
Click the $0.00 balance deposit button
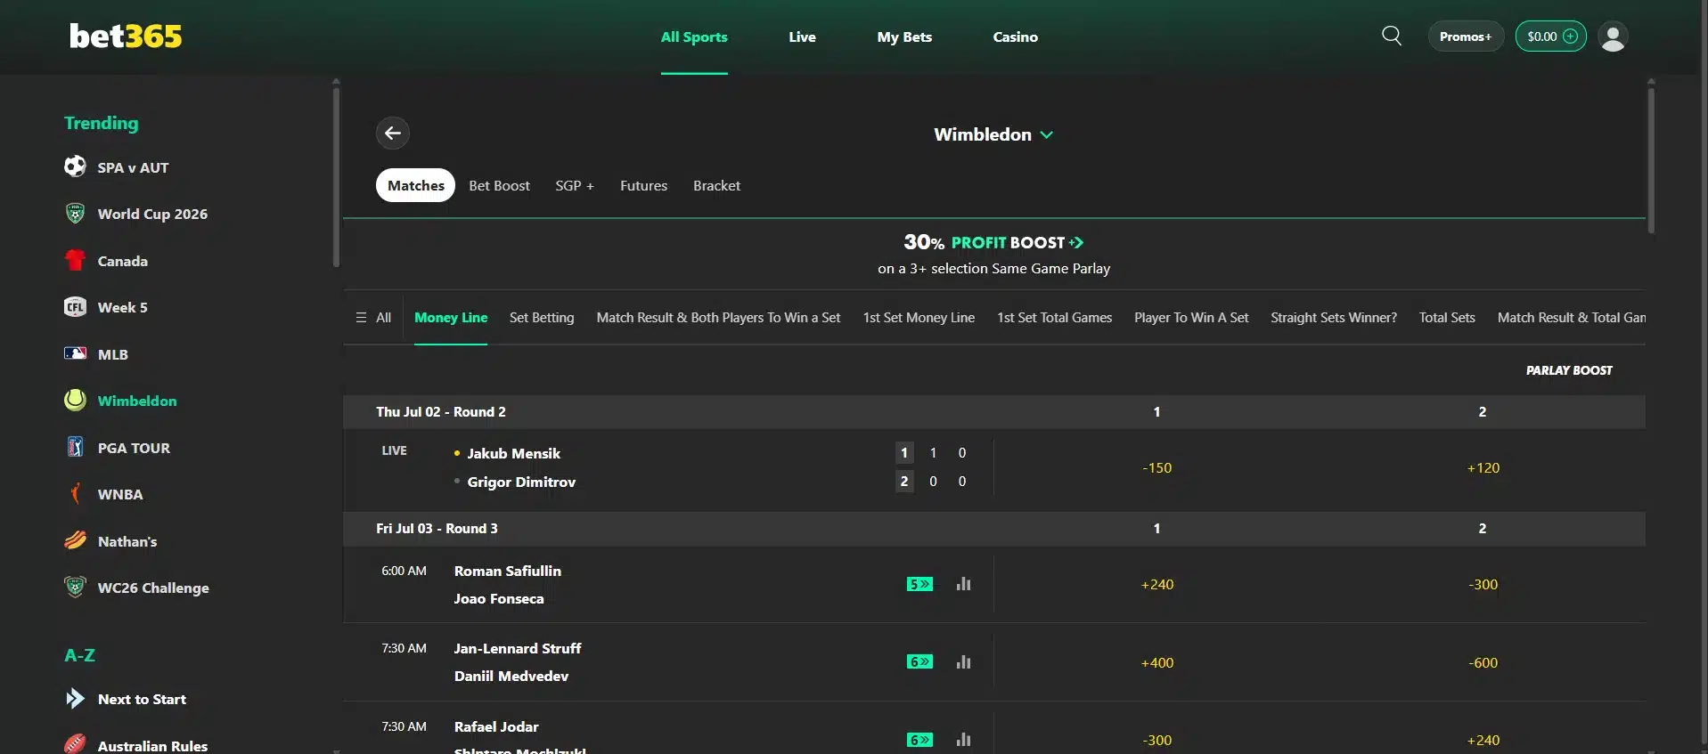pos(1550,36)
